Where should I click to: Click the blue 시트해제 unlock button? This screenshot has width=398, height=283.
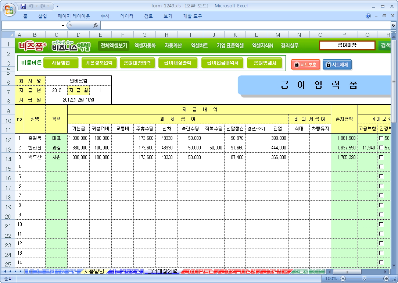pos(337,64)
